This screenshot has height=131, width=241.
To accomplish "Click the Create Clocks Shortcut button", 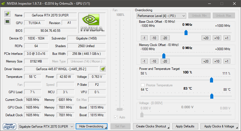I will click(151, 126).
